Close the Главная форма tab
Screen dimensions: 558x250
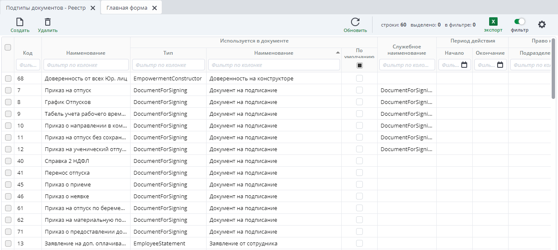click(x=155, y=8)
